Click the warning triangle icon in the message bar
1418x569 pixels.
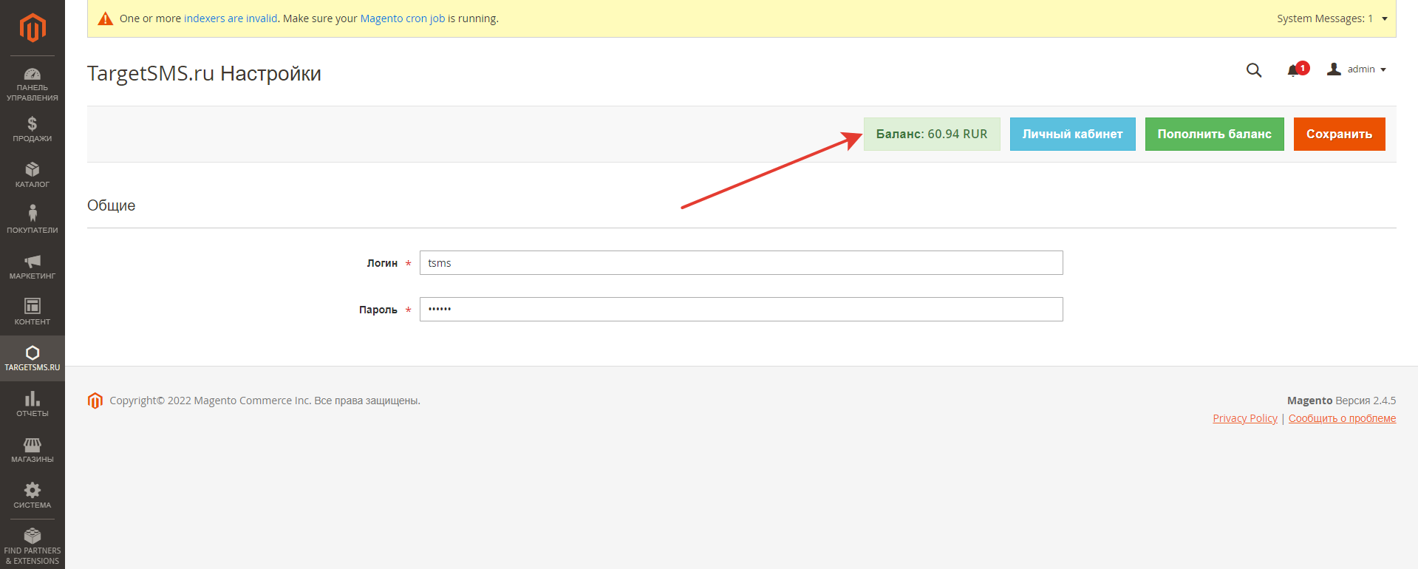point(106,18)
